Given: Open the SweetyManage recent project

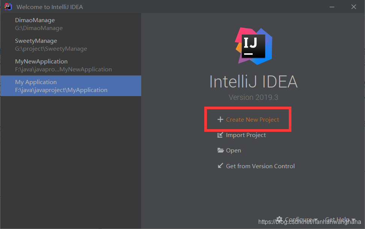Looking at the screenshot, I should click(71, 44).
